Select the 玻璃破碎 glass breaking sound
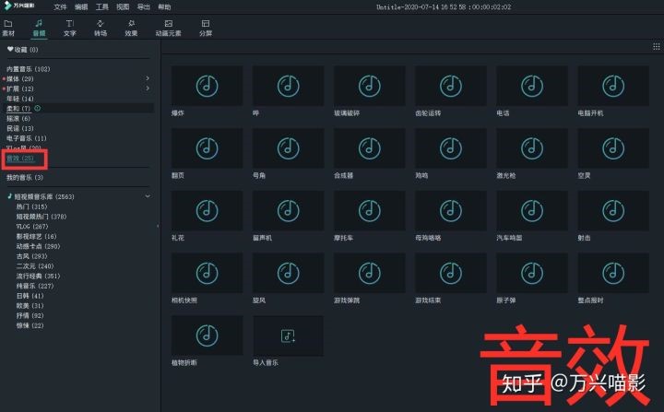Viewport: 664px width, 412px height. coord(369,86)
